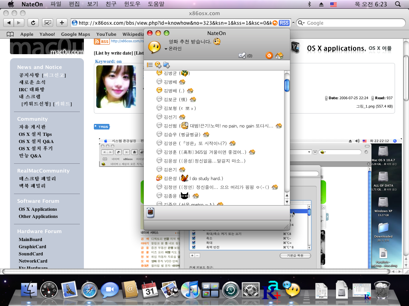
Task: Click Safari's forward arrow button
Action: click(x=19, y=23)
